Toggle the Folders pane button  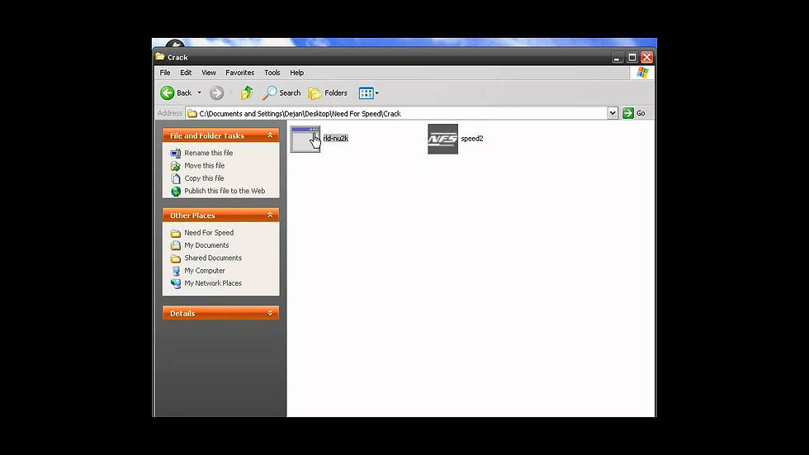328,92
